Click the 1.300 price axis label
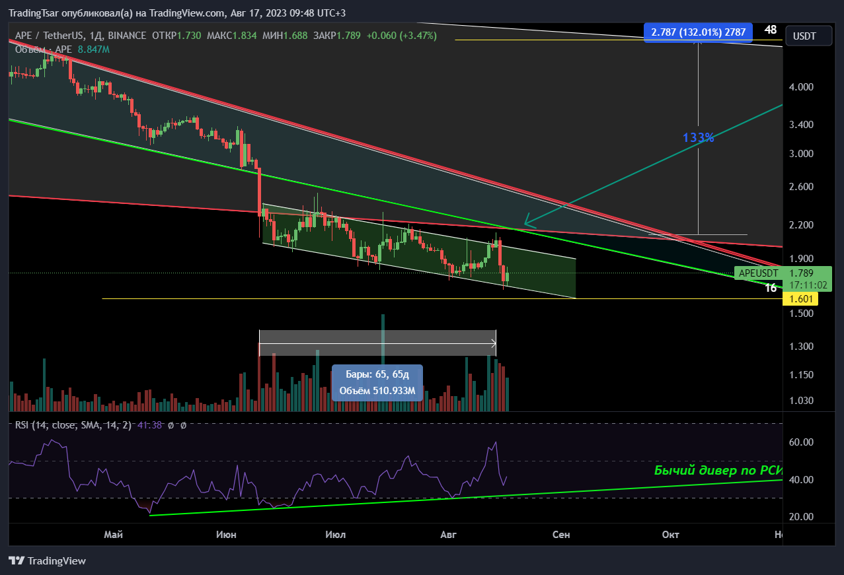Image resolution: width=844 pixels, height=575 pixels. [801, 347]
